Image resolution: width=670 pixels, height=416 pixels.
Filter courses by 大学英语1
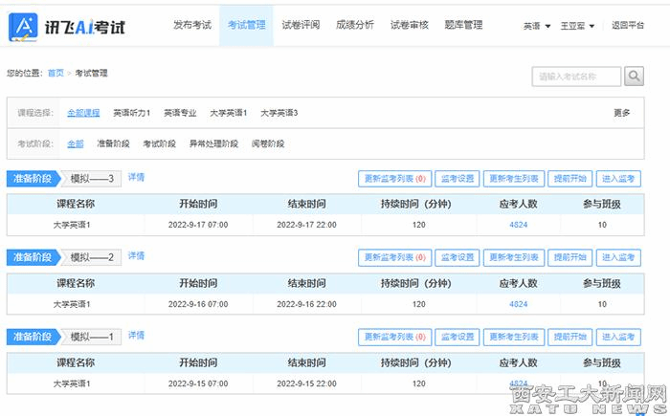click(229, 113)
